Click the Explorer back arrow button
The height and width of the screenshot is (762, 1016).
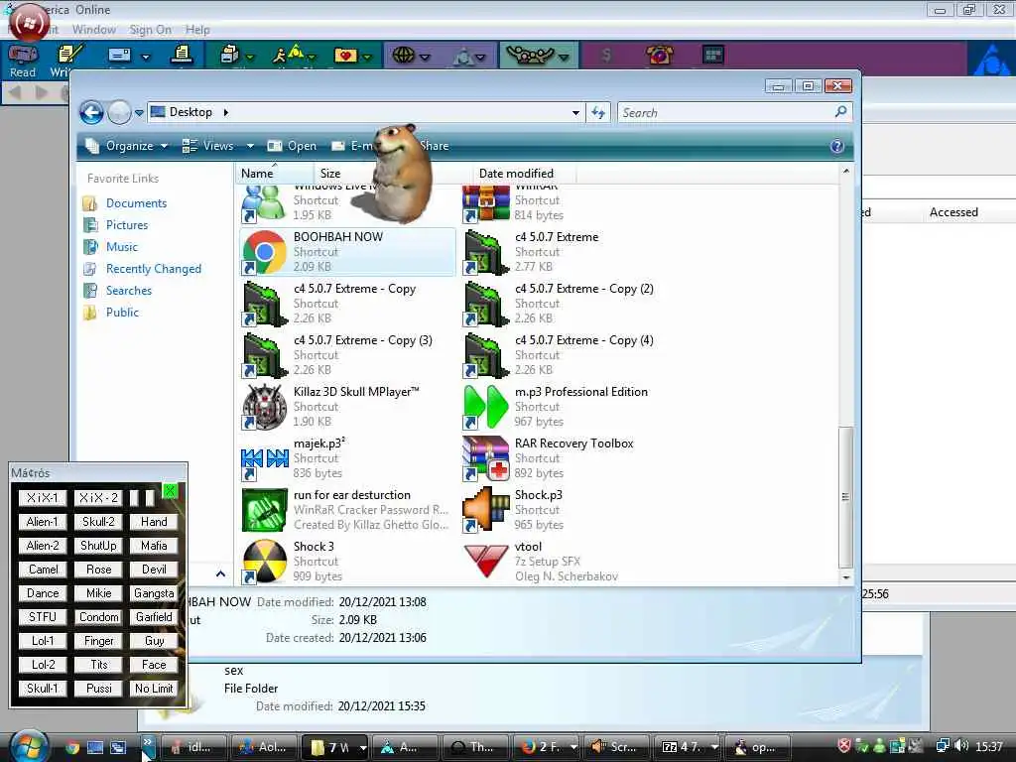(91, 113)
